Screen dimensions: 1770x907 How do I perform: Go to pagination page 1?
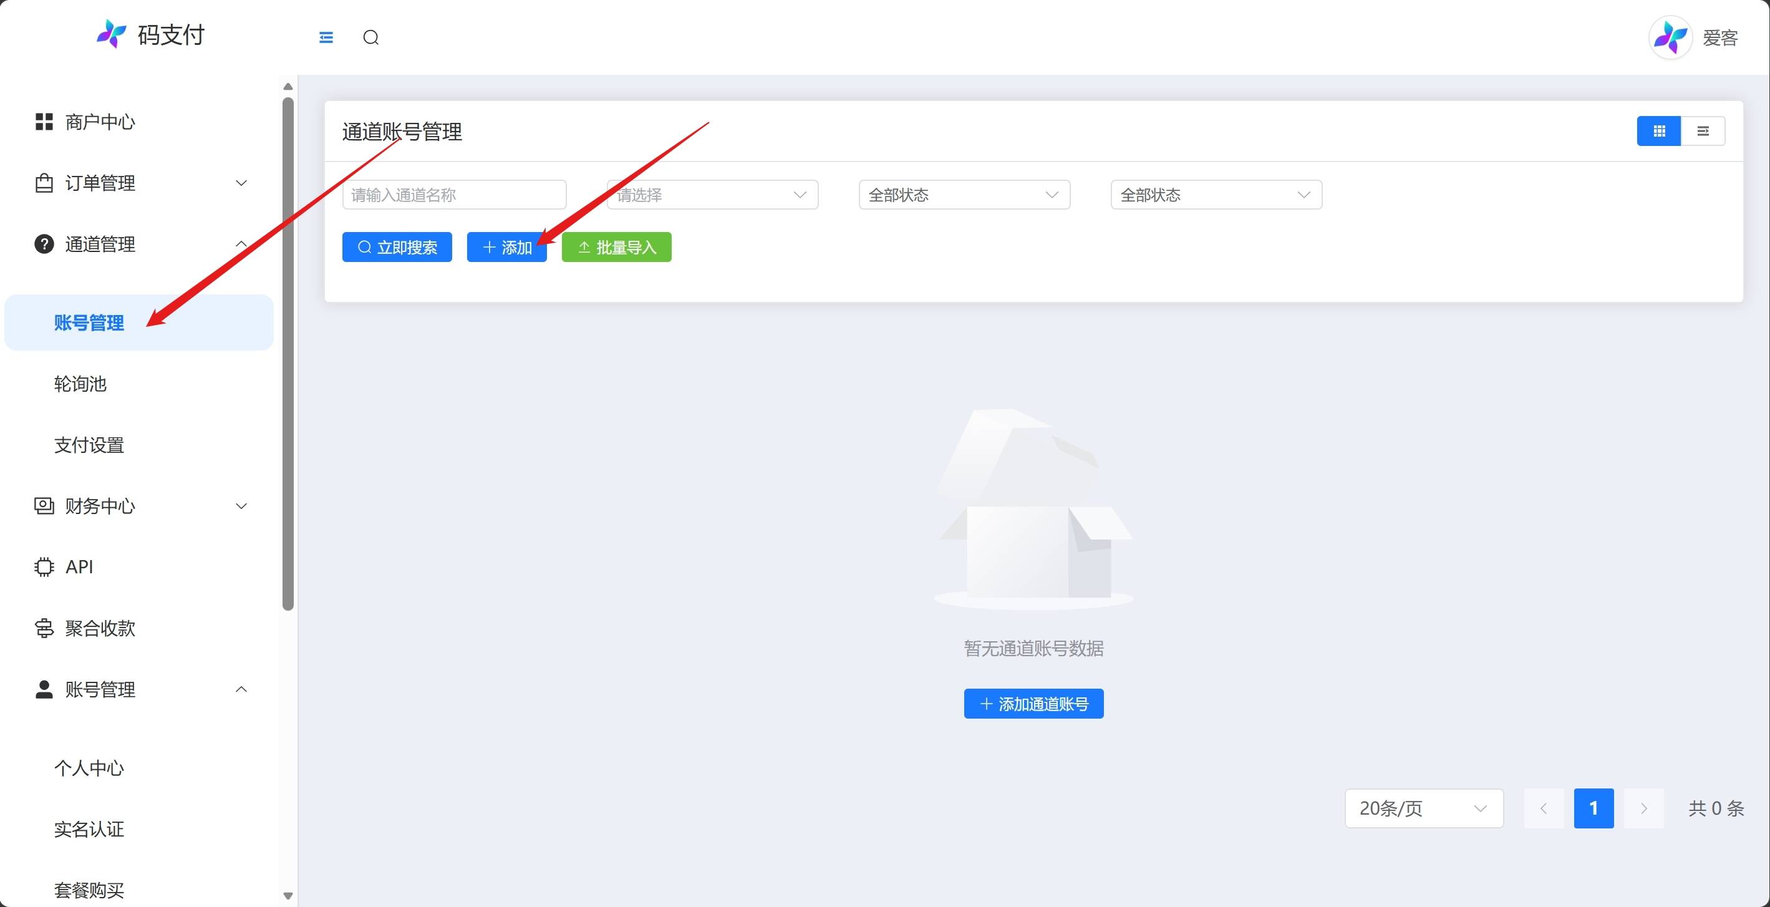(x=1593, y=808)
